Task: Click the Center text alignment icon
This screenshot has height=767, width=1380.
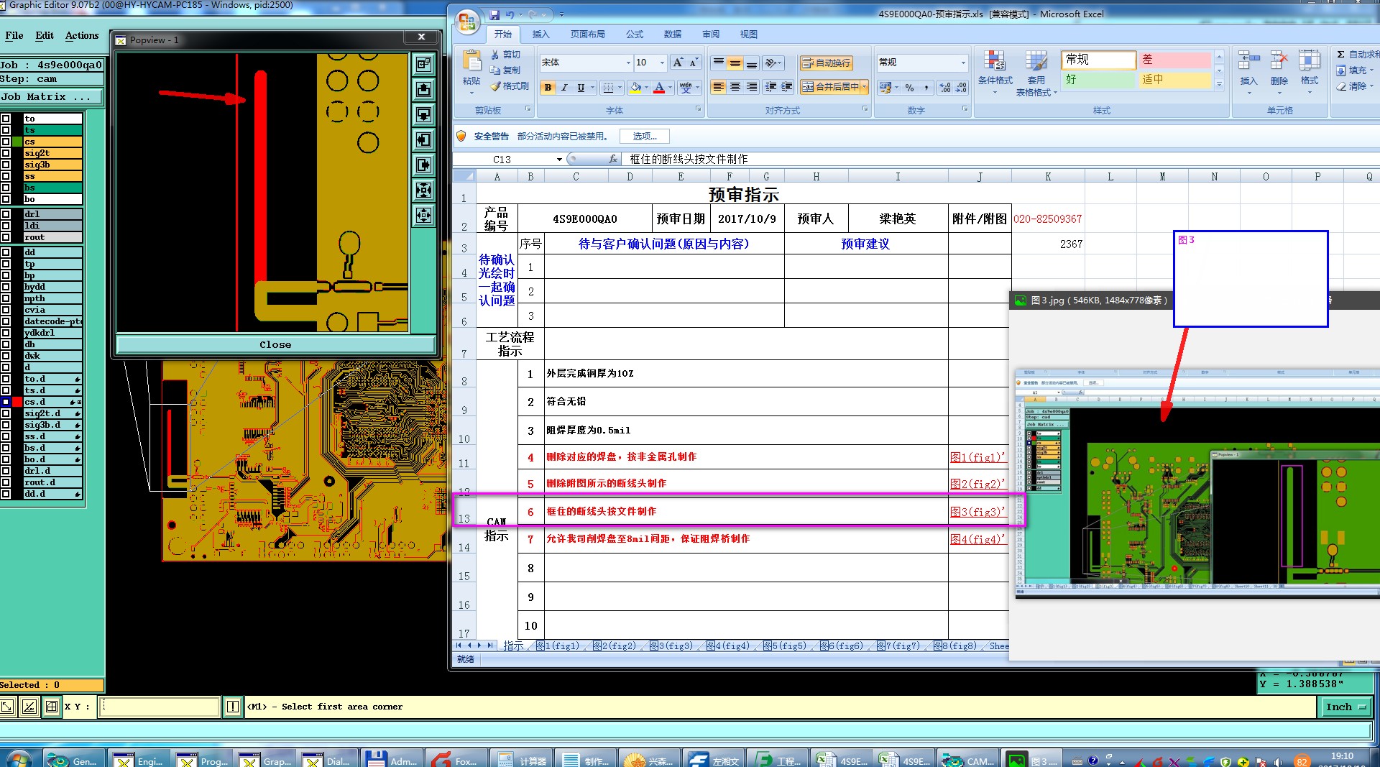Action: (735, 87)
